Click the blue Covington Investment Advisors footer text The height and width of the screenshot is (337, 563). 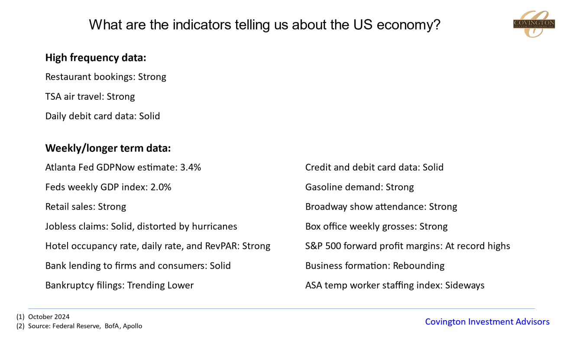point(487,322)
